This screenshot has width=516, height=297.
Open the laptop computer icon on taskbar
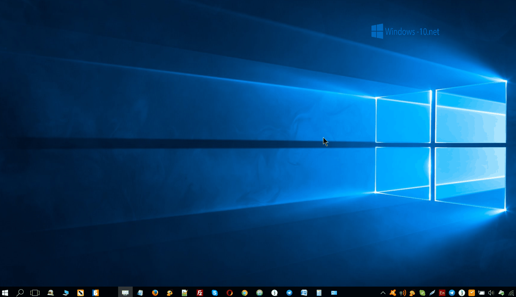pyautogui.click(x=66, y=293)
